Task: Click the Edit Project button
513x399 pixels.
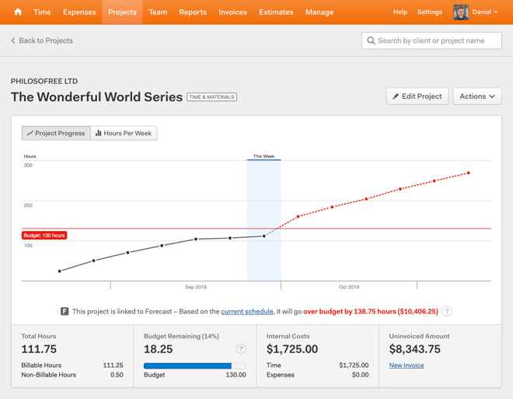Action: click(x=417, y=96)
